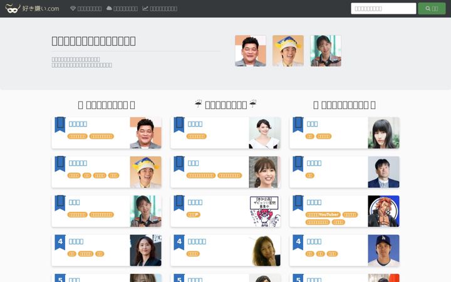Select the number 4 ribbon on the Dodgers player card

coord(298,243)
